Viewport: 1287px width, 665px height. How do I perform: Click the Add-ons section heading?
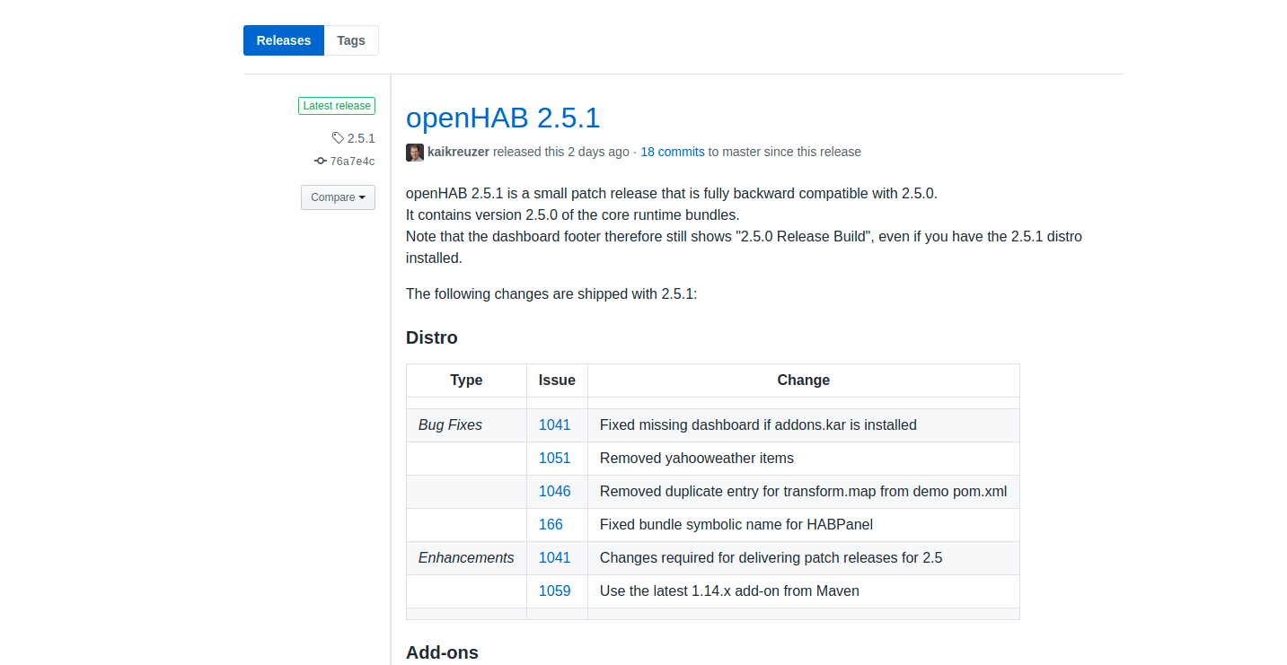tap(442, 652)
